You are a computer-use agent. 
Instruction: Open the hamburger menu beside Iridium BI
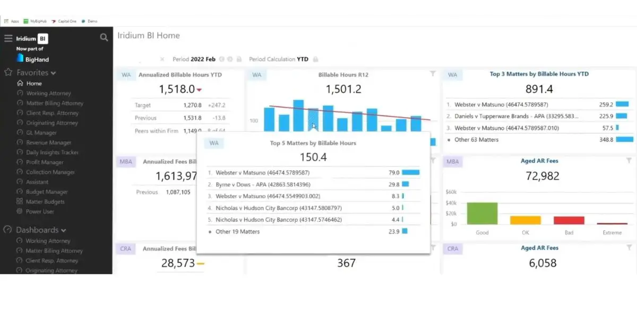[8, 38]
